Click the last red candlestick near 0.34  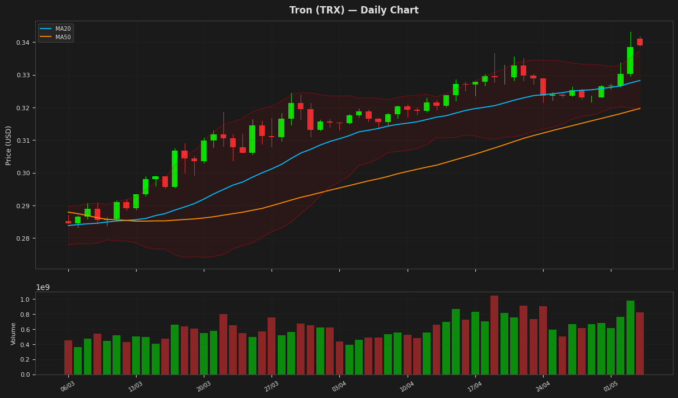[640, 42]
